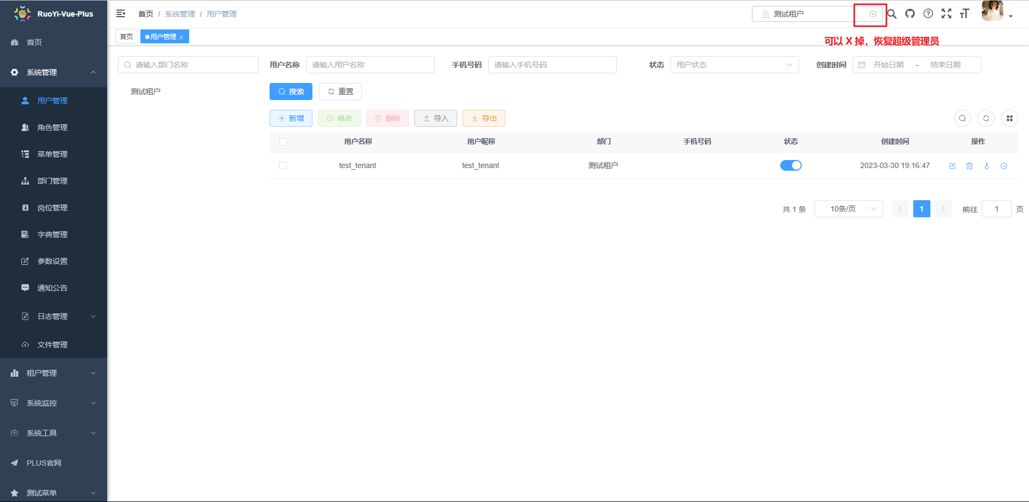Close the 用户管理 tab
Viewport: 1029px width, 502px height.
(x=181, y=37)
